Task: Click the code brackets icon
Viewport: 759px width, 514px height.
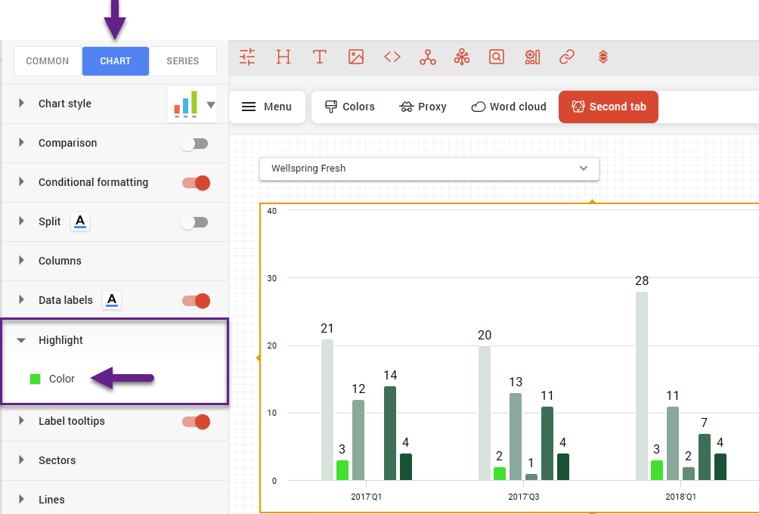Action: pyautogui.click(x=392, y=57)
